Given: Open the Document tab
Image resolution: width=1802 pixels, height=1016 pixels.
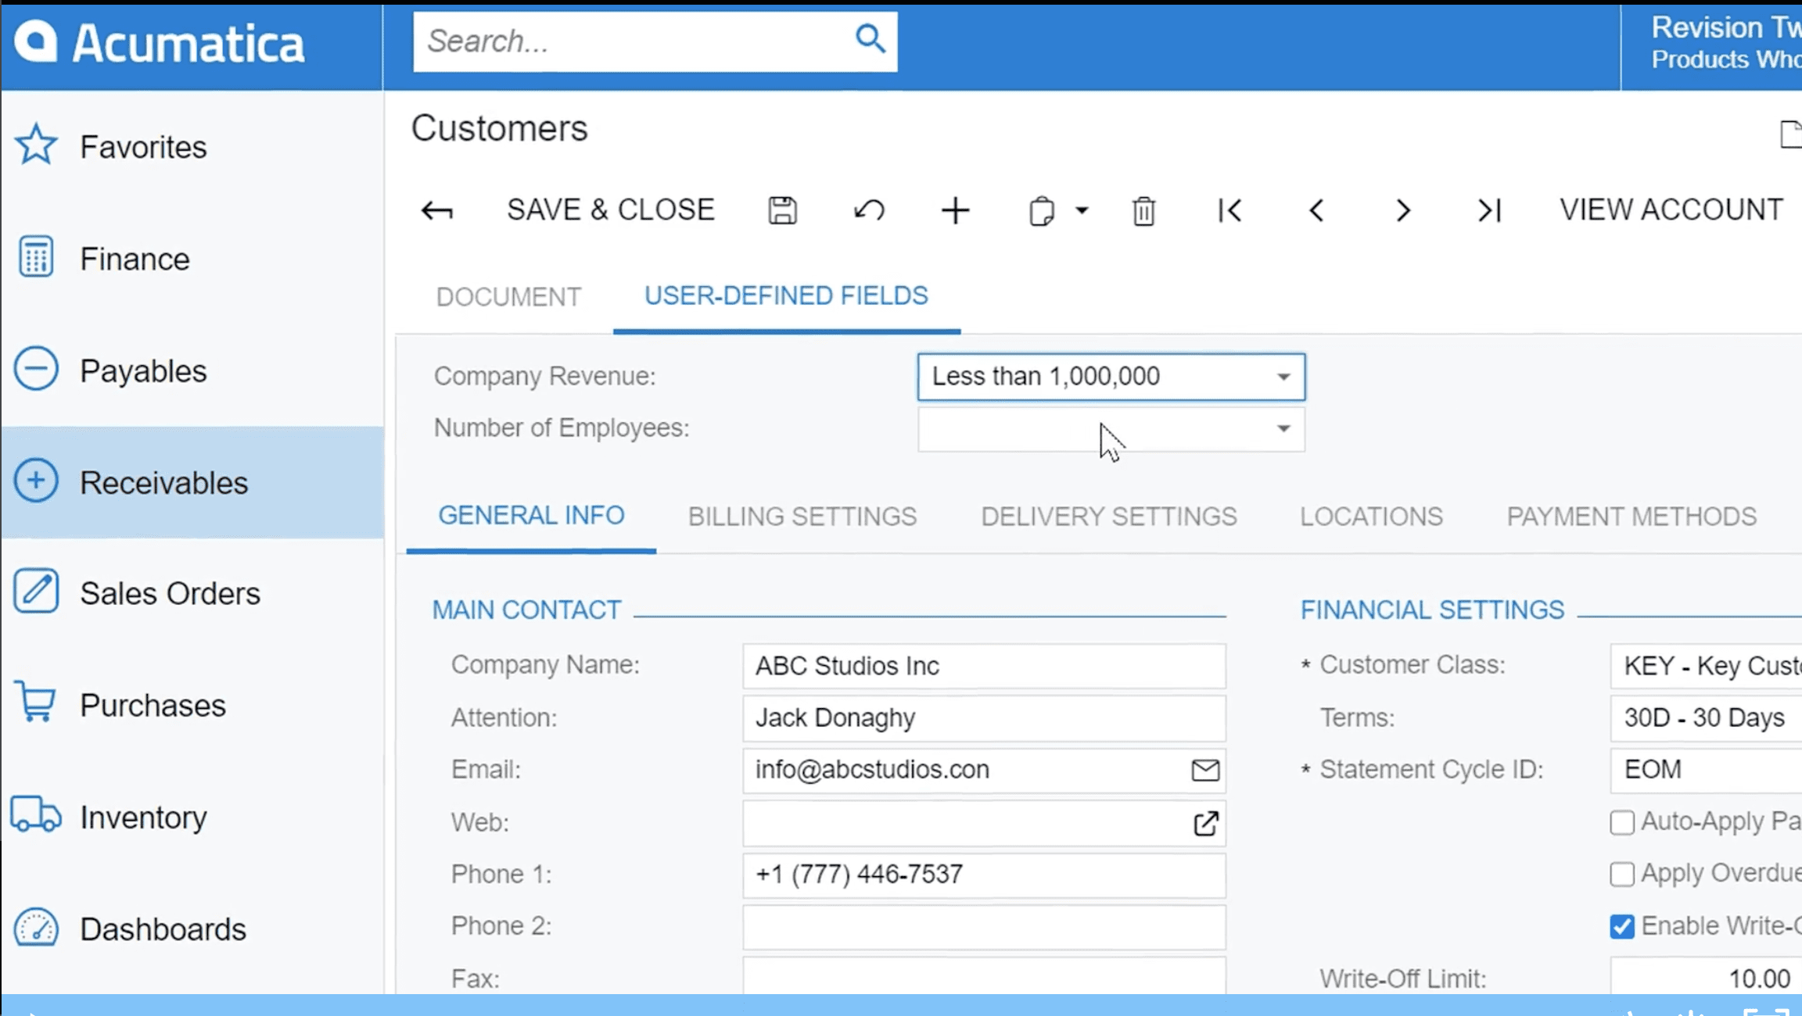Looking at the screenshot, I should click(508, 296).
